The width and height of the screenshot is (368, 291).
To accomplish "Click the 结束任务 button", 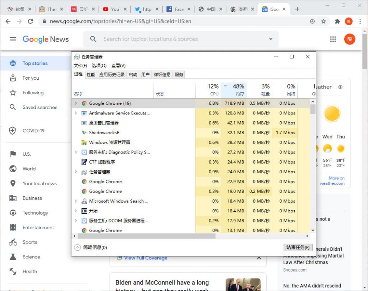I will coord(298,247).
